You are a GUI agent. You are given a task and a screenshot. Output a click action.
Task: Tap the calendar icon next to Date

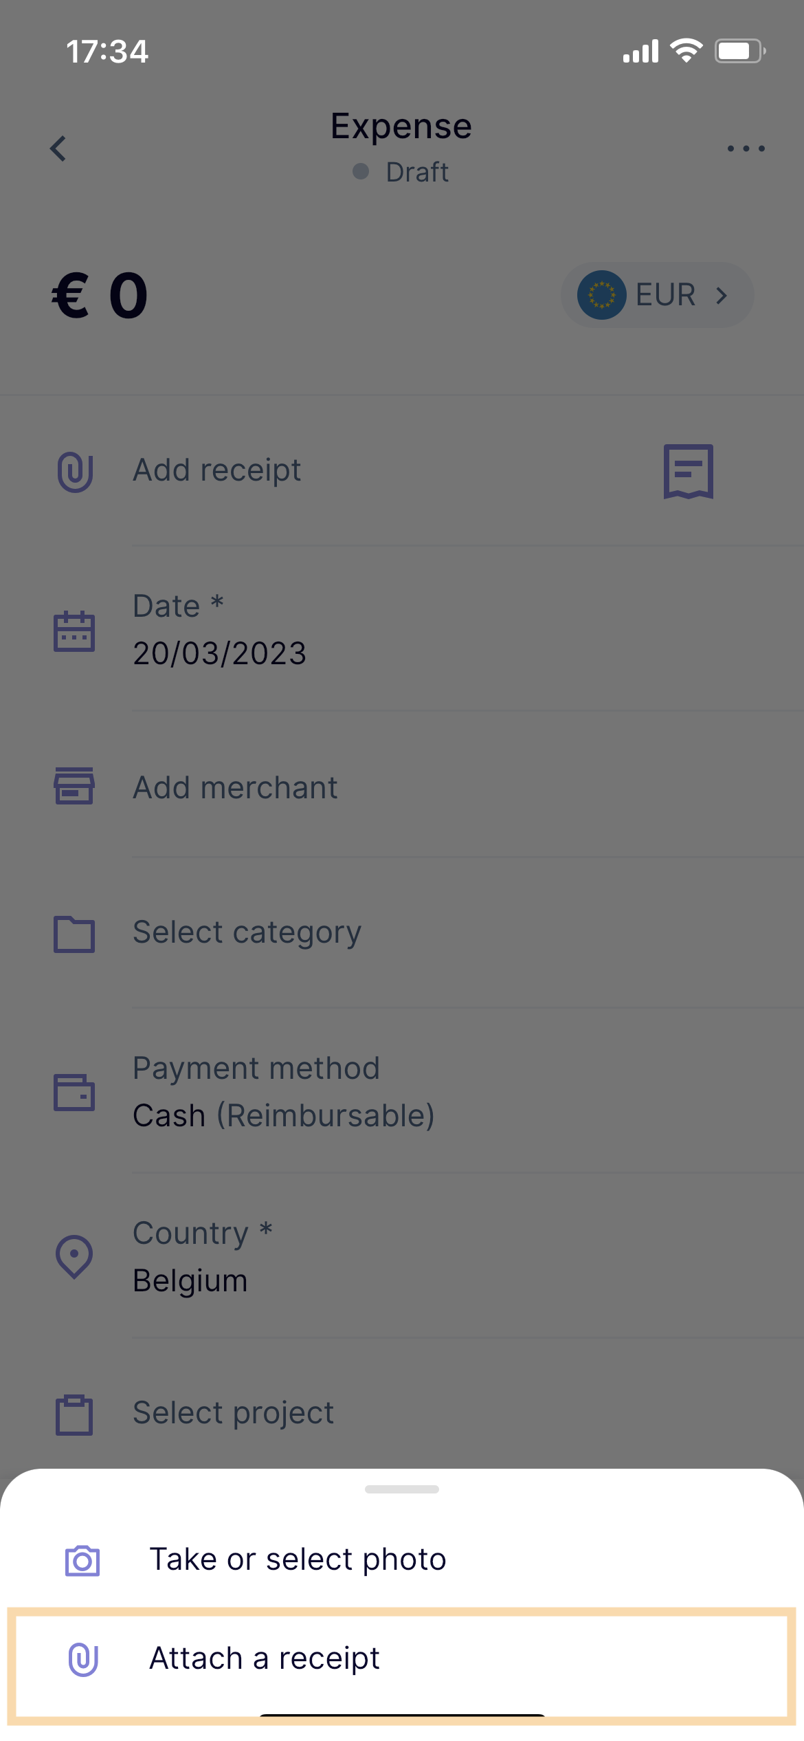[x=74, y=631]
